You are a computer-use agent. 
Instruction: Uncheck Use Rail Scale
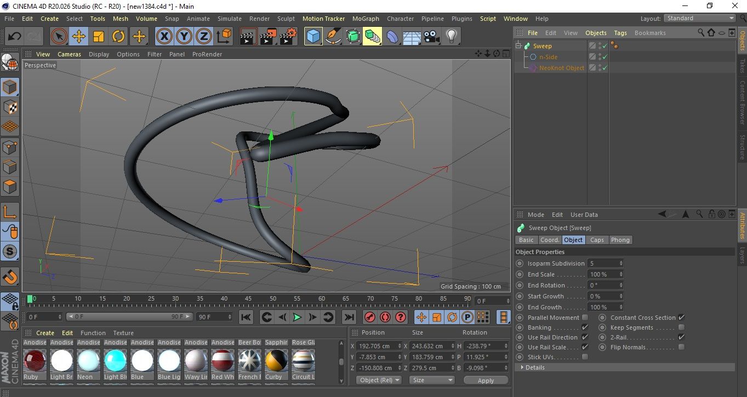pos(585,347)
